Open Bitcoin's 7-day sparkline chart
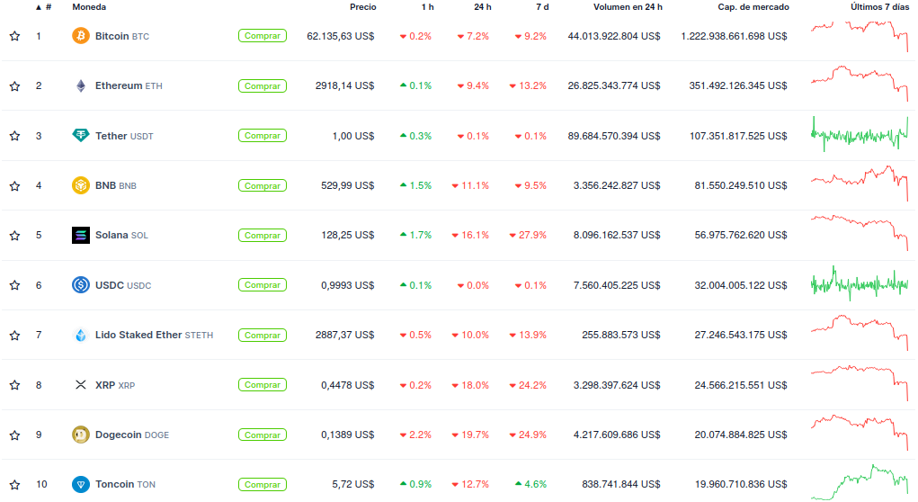This screenshot has height=502, width=918. click(860, 36)
